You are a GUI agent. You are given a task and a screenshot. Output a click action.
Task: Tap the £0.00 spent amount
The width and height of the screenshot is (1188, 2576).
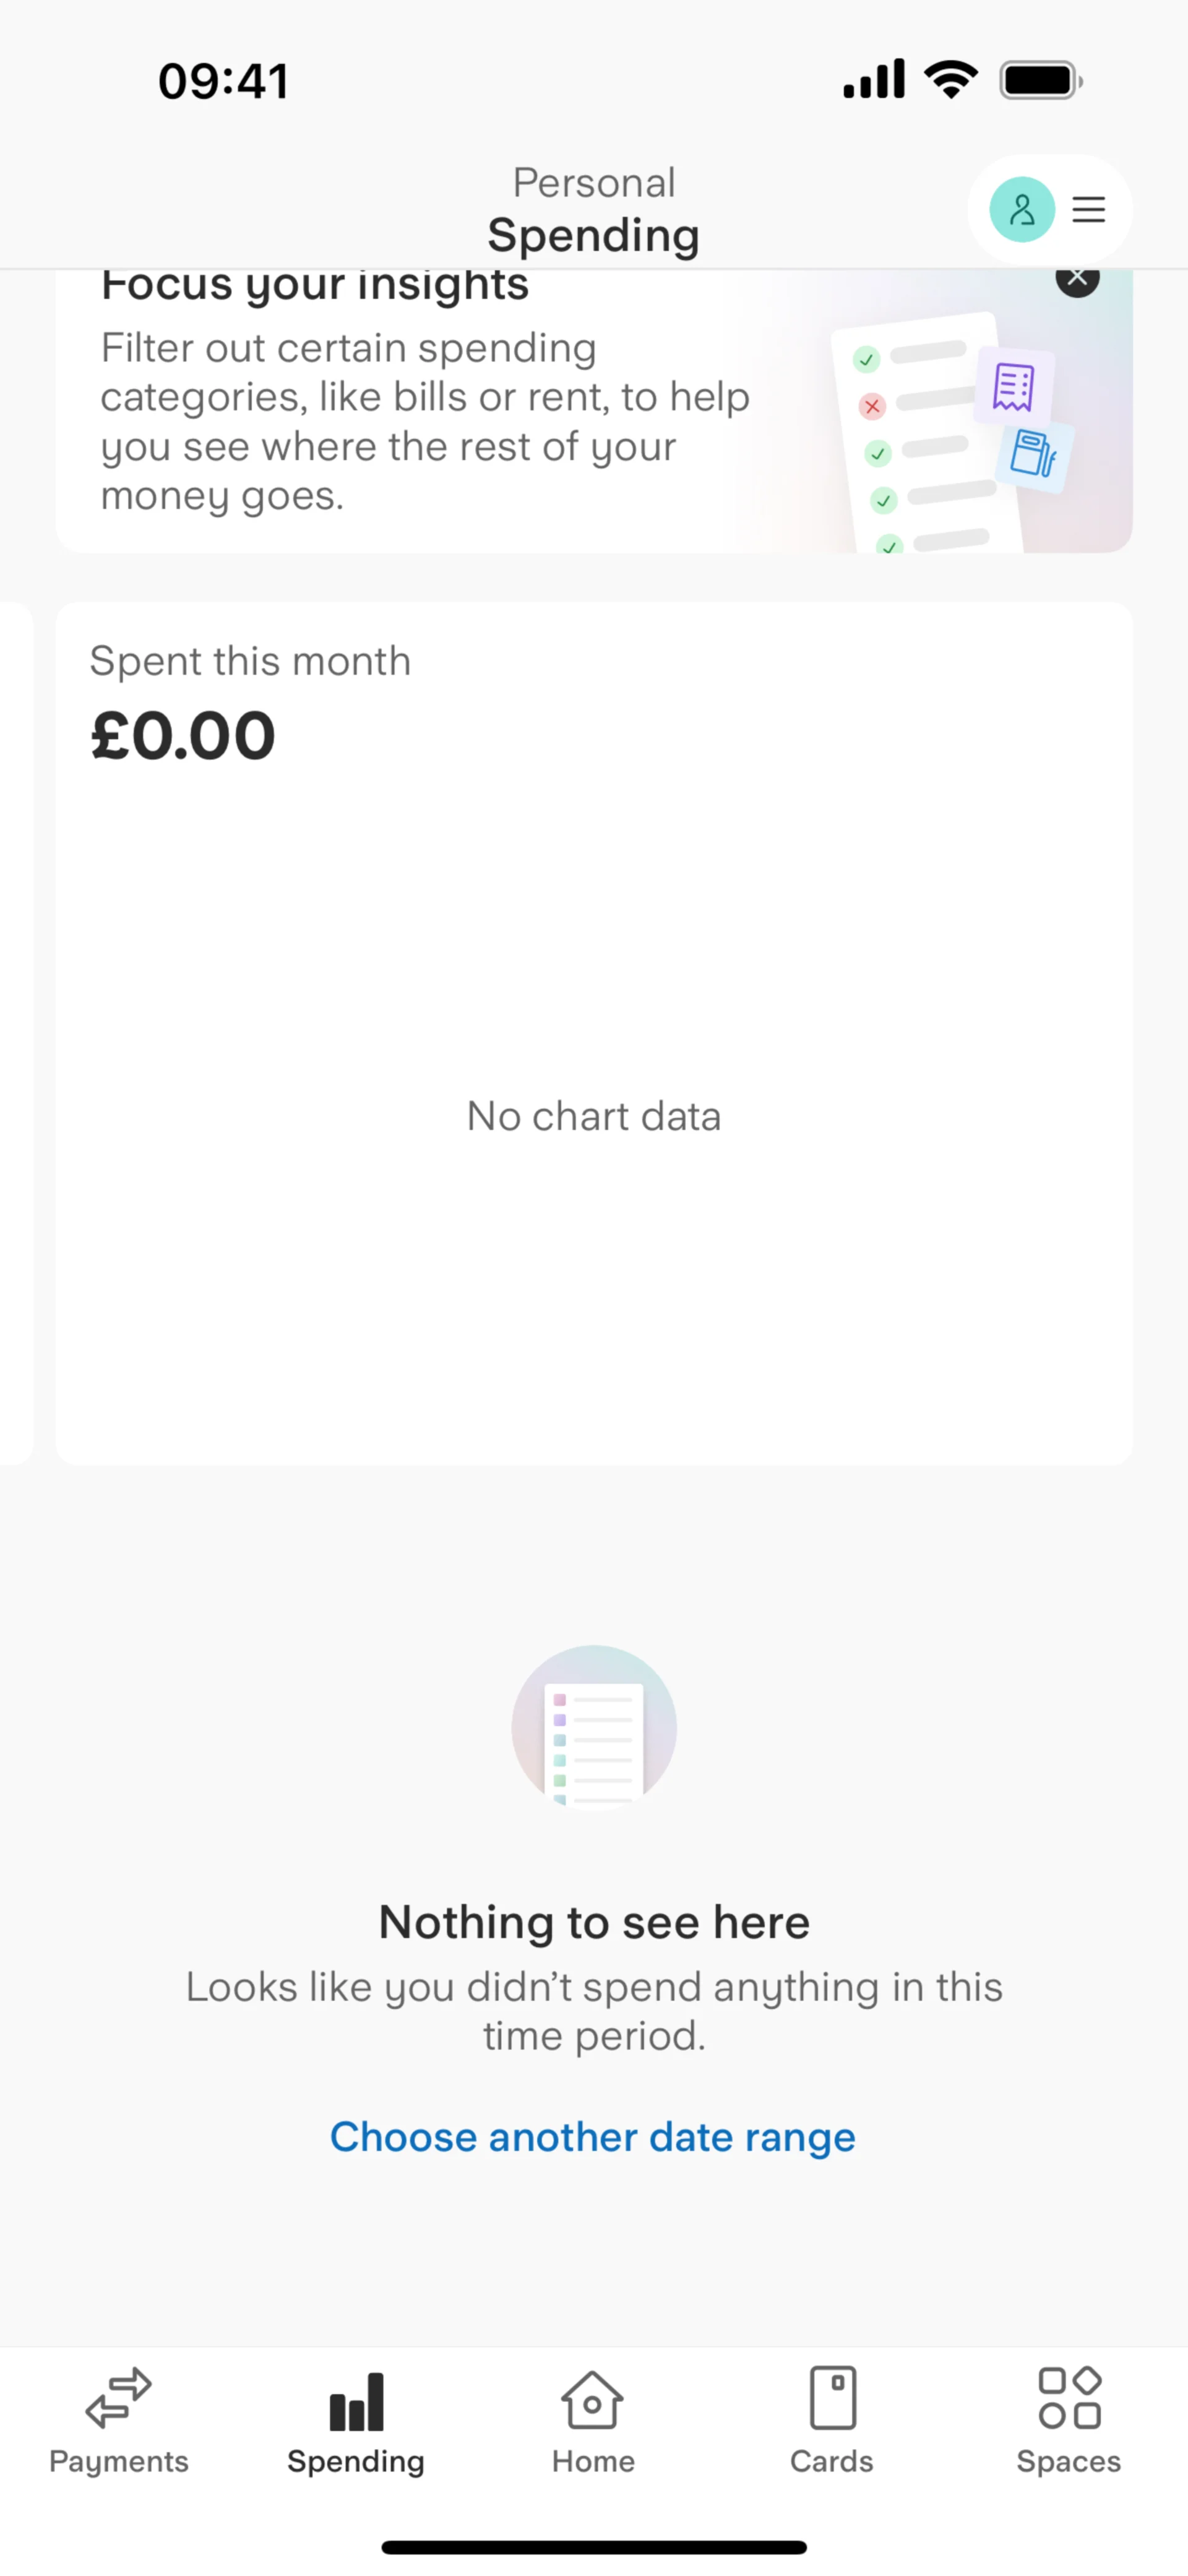[x=183, y=736]
